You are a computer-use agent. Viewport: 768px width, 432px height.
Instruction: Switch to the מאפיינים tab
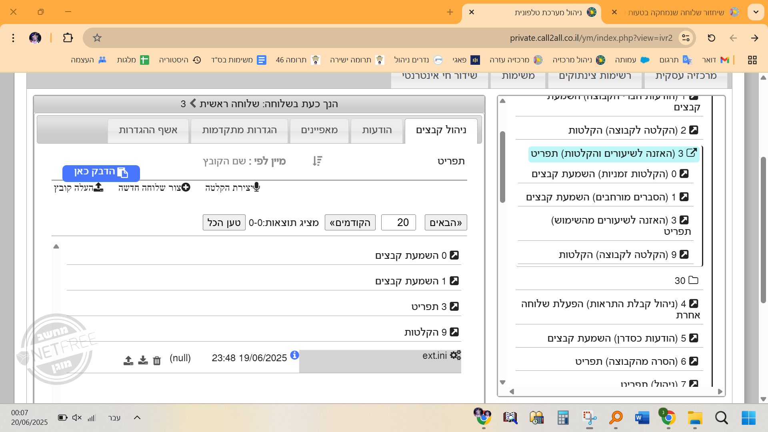(x=319, y=130)
